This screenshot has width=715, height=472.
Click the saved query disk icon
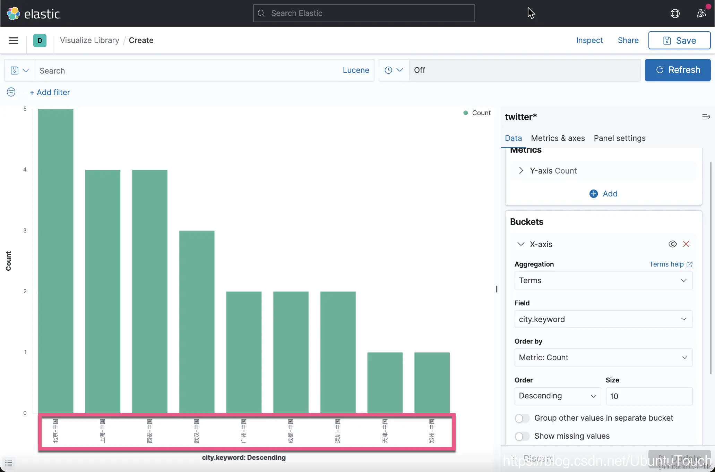15,70
